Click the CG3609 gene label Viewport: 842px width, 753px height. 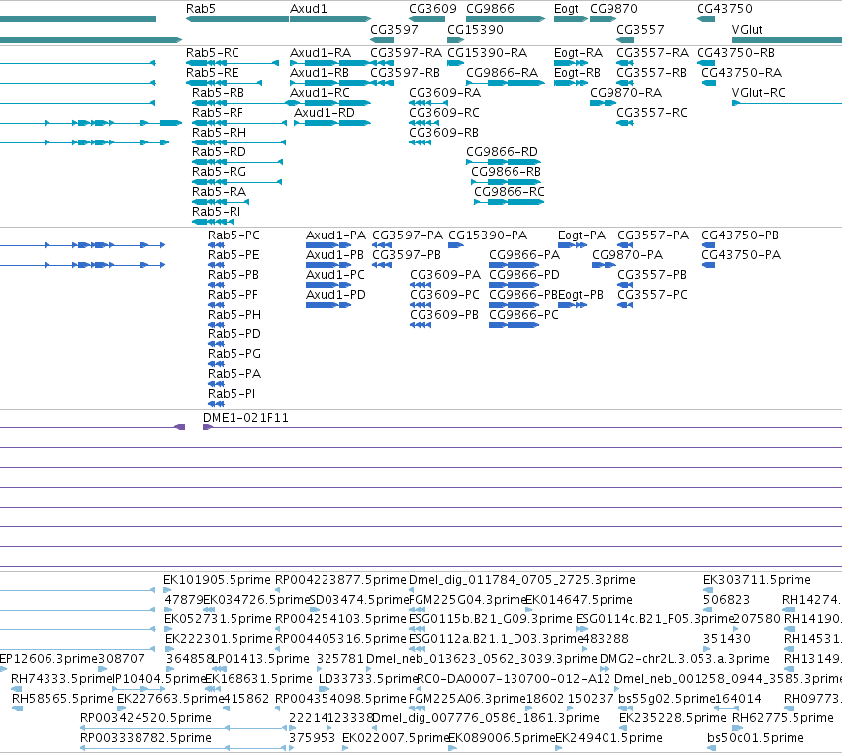(432, 9)
